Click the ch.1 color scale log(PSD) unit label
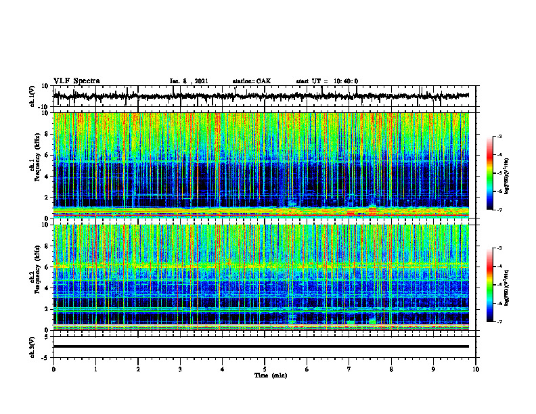Image resolution: width=536 pixels, height=414 pixels. coord(507,176)
